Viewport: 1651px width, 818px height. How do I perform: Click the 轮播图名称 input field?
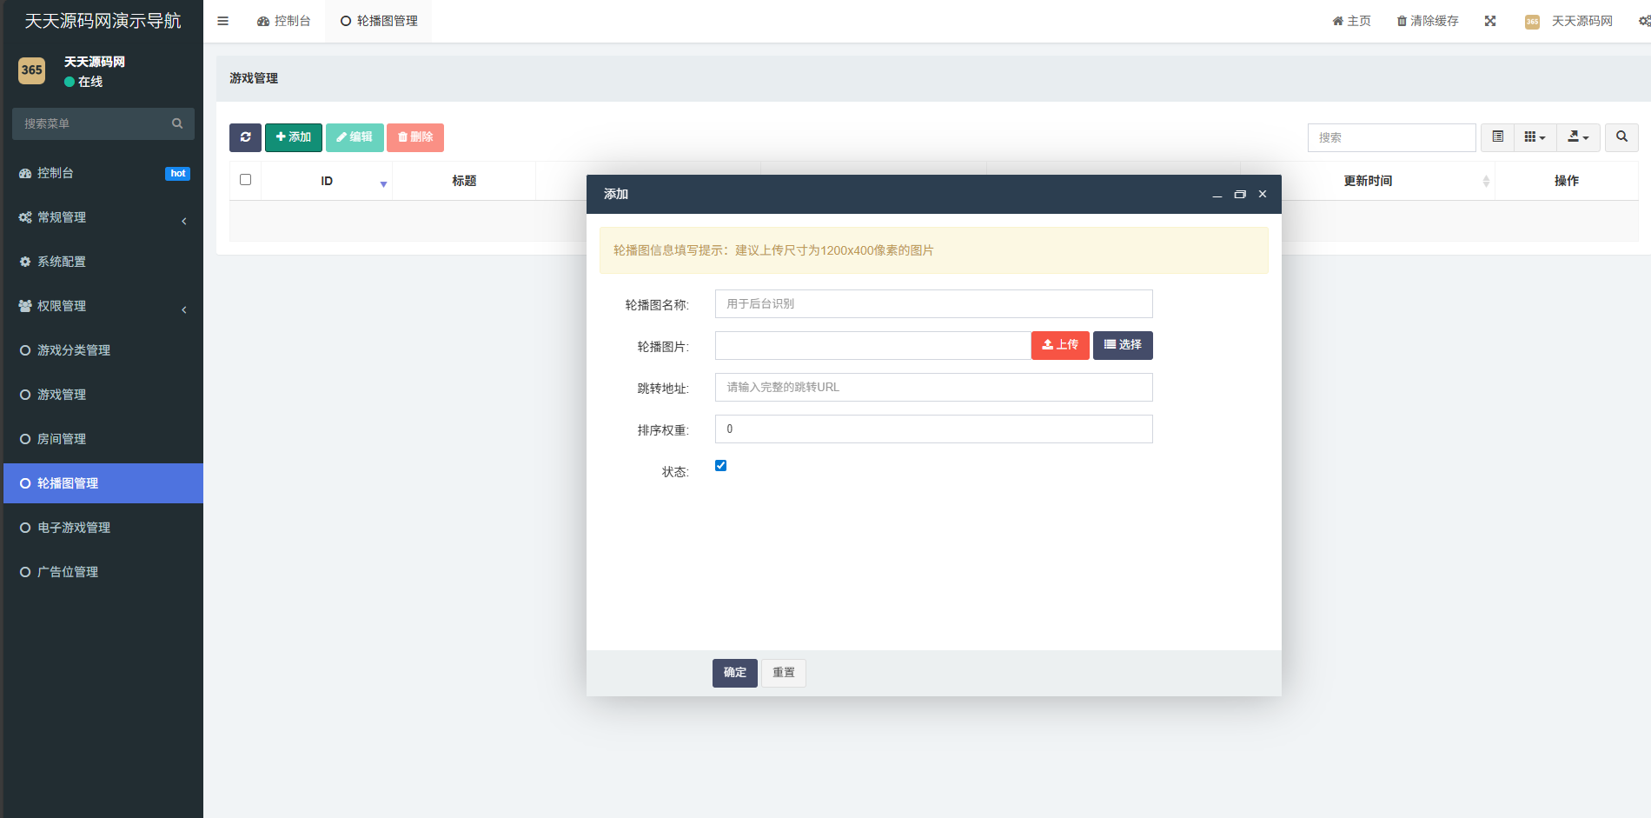tap(933, 304)
